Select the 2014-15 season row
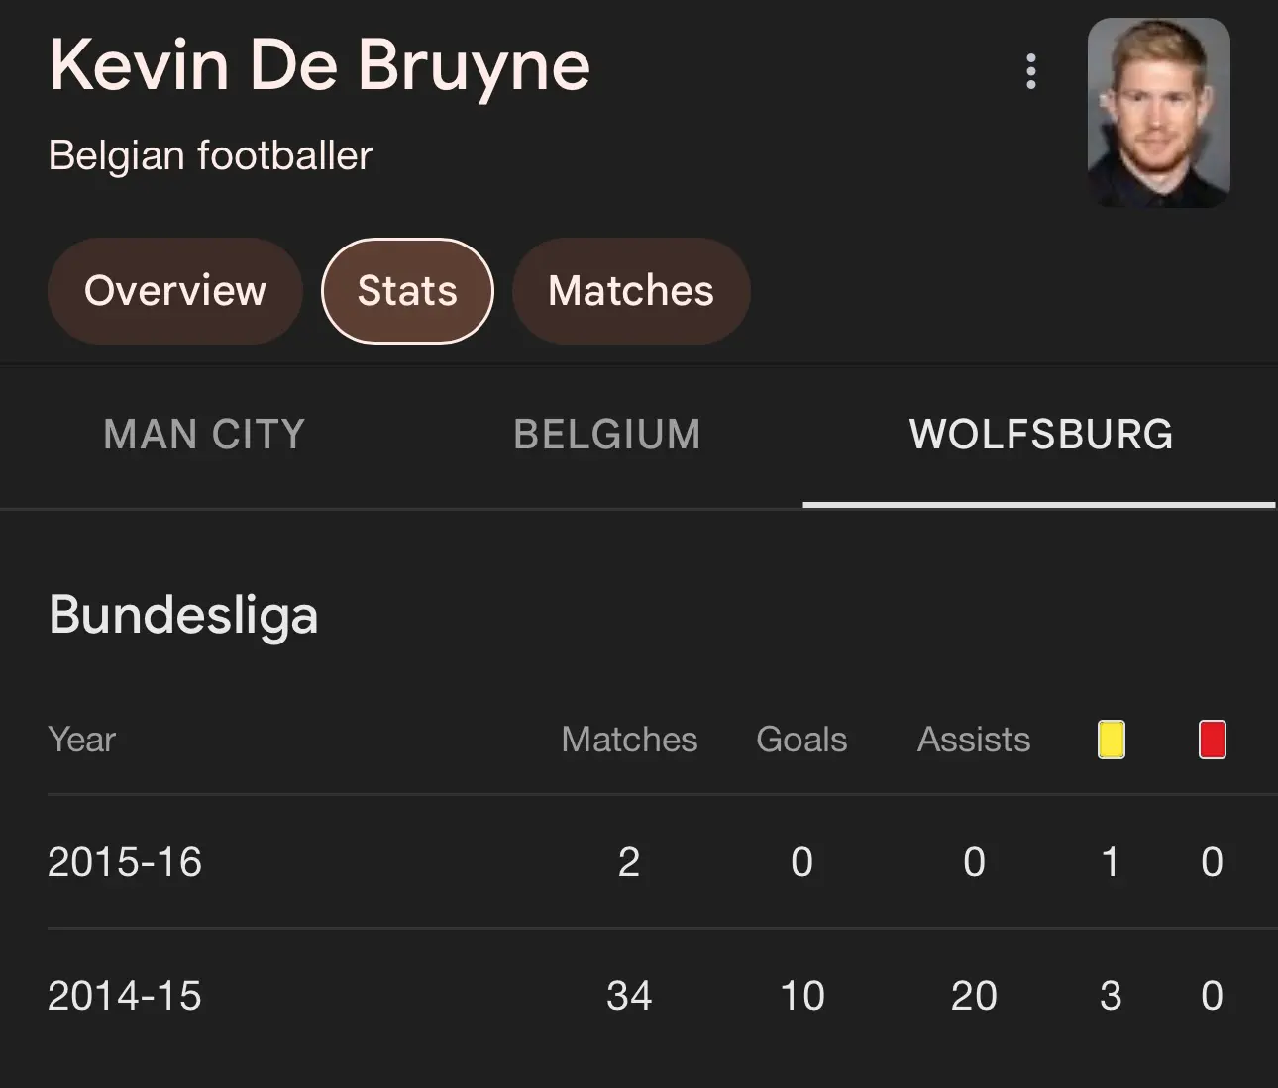 point(662,995)
